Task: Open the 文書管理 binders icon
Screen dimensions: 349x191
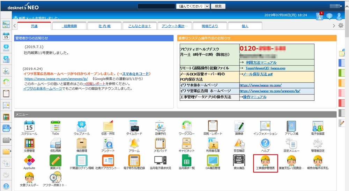Action: tap(29, 143)
